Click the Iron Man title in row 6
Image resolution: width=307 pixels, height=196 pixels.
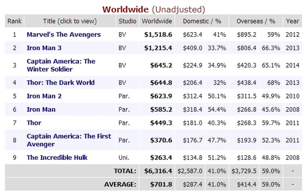click(41, 110)
